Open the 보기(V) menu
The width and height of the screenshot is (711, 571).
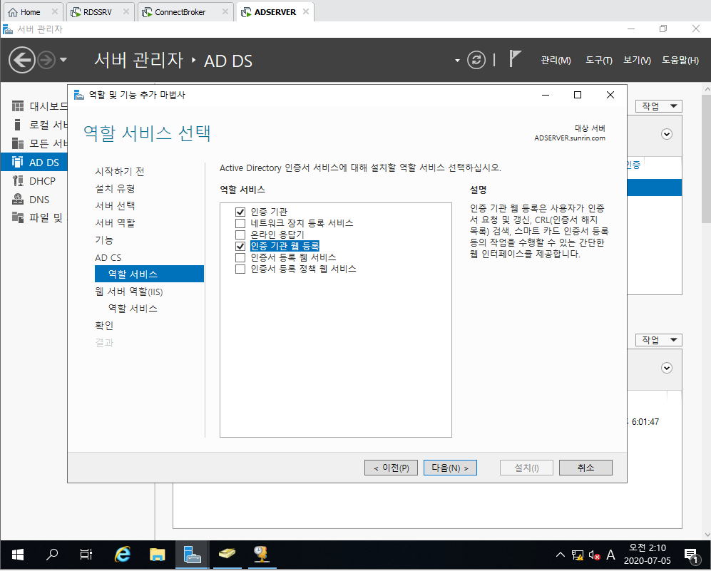[x=637, y=61]
